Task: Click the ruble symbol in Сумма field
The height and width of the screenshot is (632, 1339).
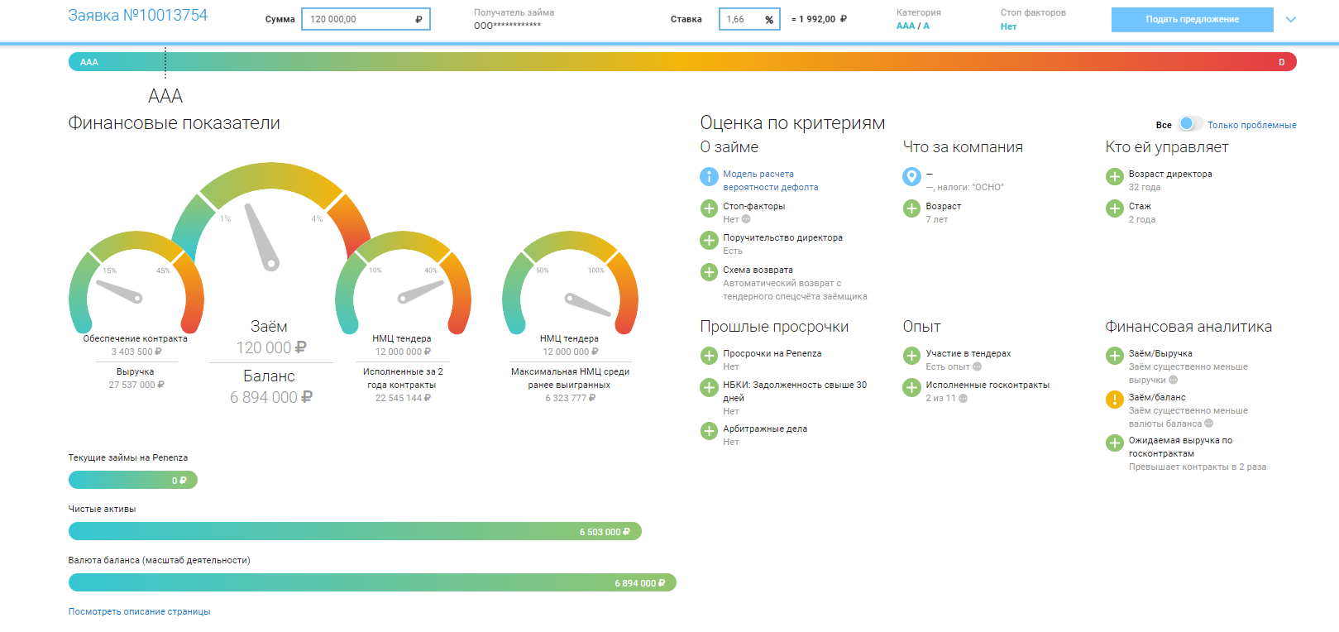Action: pos(418,19)
